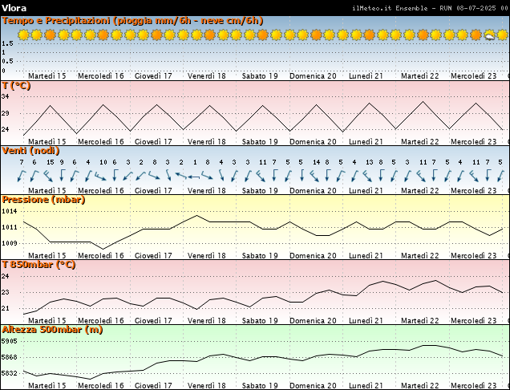This screenshot has height=390, width=510.
Task: Select the wind arrow under value 10
Action: (x=100, y=176)
